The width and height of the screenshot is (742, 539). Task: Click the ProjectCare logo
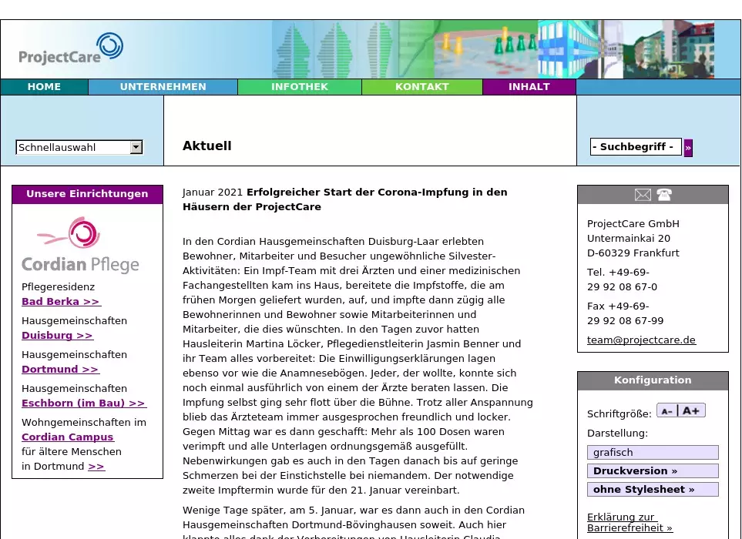pos(71,49)
